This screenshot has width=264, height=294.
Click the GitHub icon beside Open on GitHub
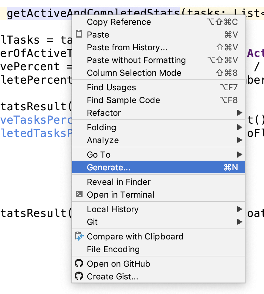point(79,263)
